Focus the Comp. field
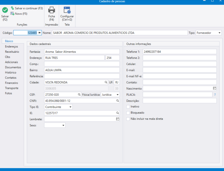The image size is (224, 171). point(82,64)
